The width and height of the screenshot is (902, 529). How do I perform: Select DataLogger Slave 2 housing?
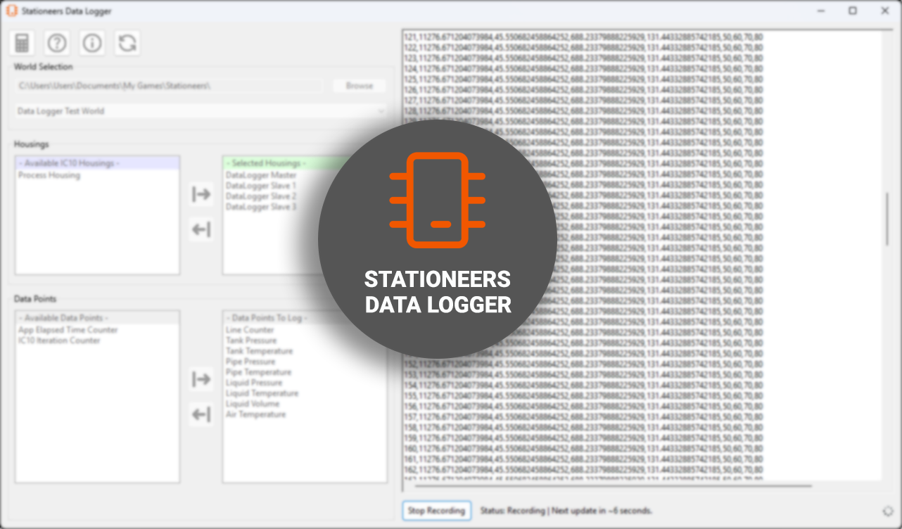(261, 196)
